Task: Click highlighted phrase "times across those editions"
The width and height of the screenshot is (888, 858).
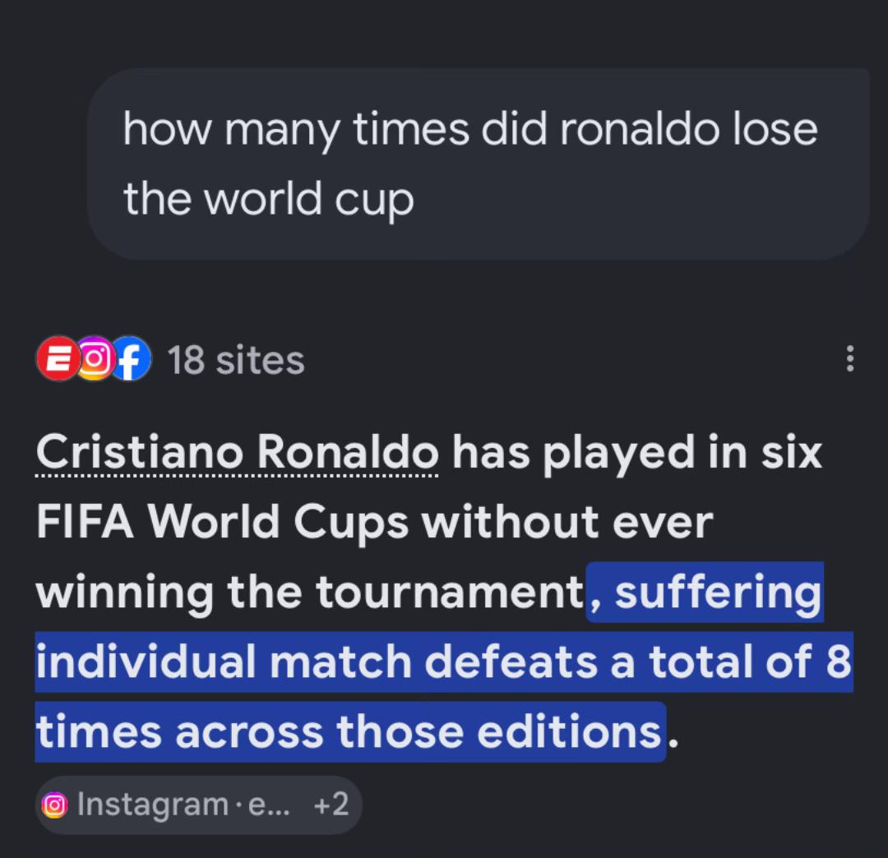Action: pyautogui.click(x=349, y=731)
